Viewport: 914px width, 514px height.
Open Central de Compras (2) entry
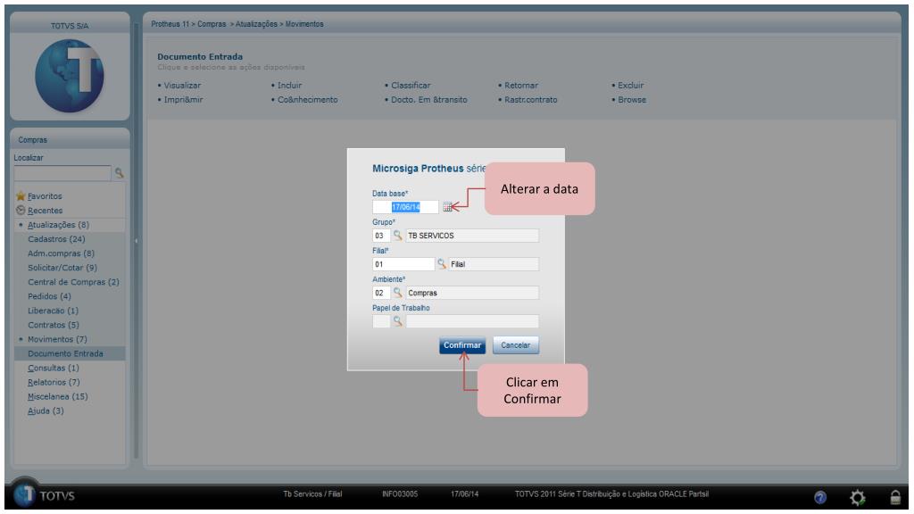pos(73,282)
